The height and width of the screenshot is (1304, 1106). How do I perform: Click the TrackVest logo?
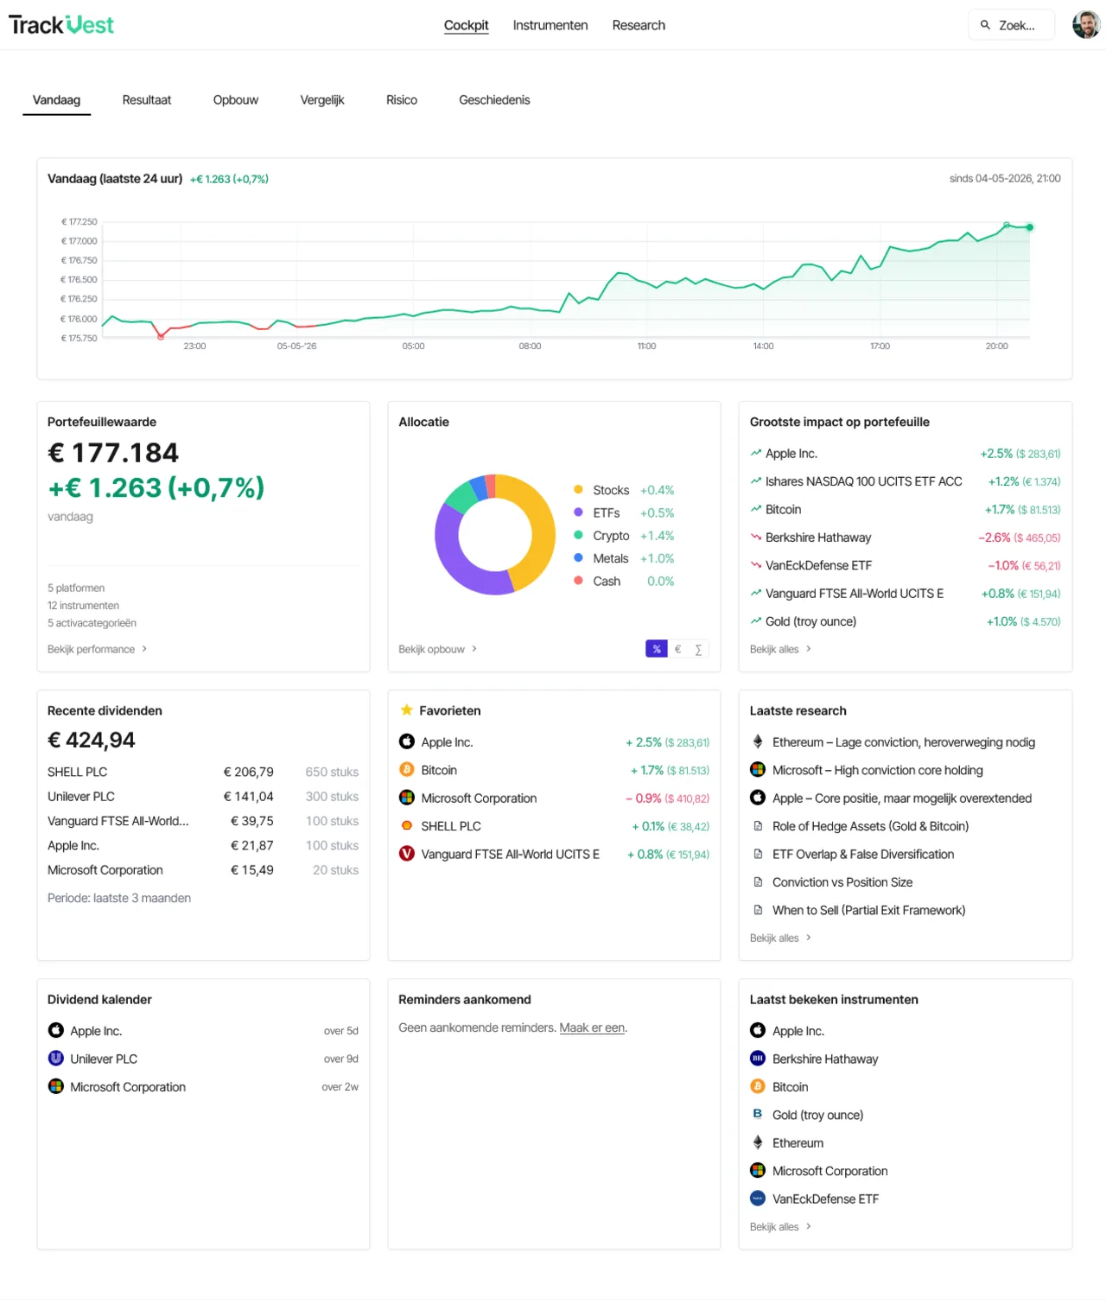(x=61, y=25)
